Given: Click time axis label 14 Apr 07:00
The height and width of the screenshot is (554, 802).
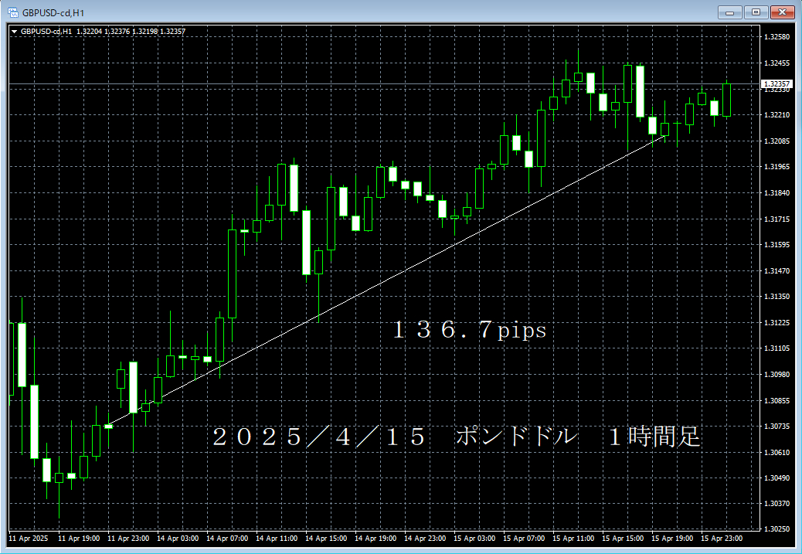Looking at the screenshot, I should [227, 538].
